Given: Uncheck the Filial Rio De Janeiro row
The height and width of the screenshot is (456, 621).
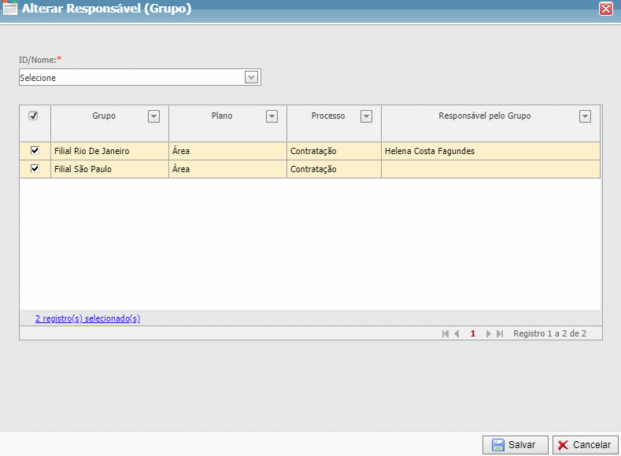Looking at the screenshot, I should pos(35,150).
